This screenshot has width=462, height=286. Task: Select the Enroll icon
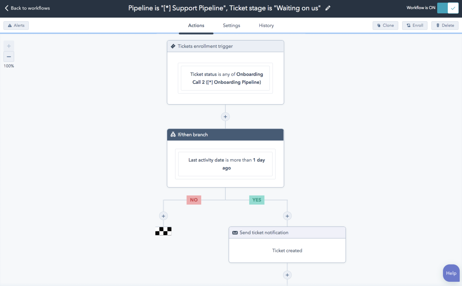408,25
